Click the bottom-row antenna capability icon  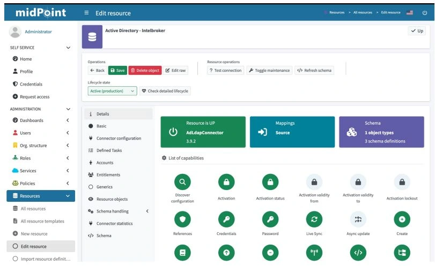click(x=314, y=253)
